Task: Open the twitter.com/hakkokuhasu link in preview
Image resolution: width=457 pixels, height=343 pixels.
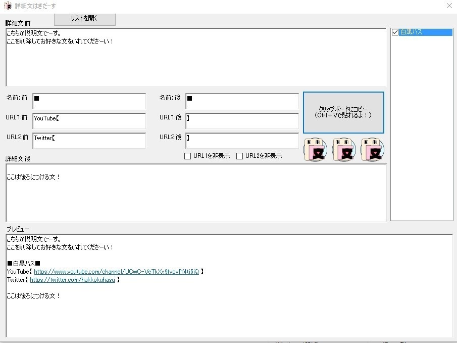Action: coord(72,280)
